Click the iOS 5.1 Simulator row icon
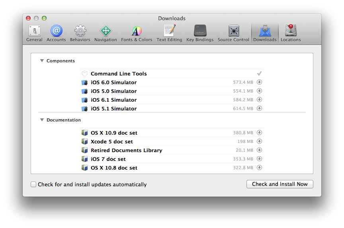344x228 pixels. click(x=84, y=109)
